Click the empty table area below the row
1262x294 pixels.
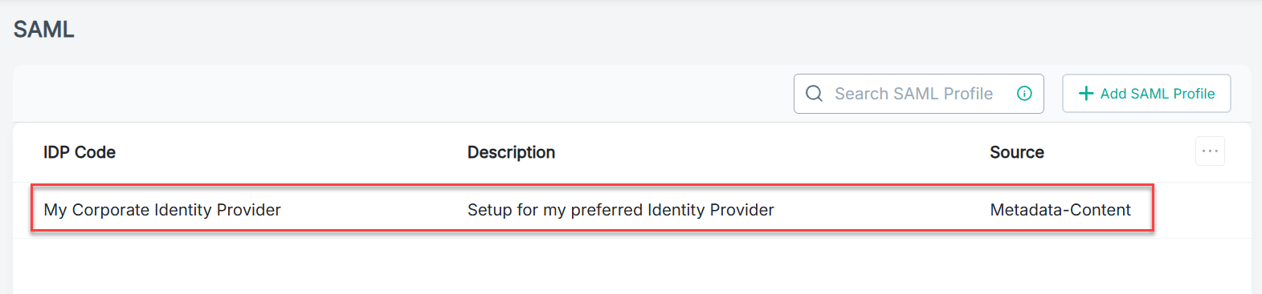coord(631,266)
